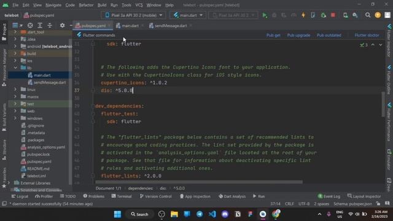Open Telegram from taskbar
The width and height of the screenshot is (393, 221).
pos(200,214)
